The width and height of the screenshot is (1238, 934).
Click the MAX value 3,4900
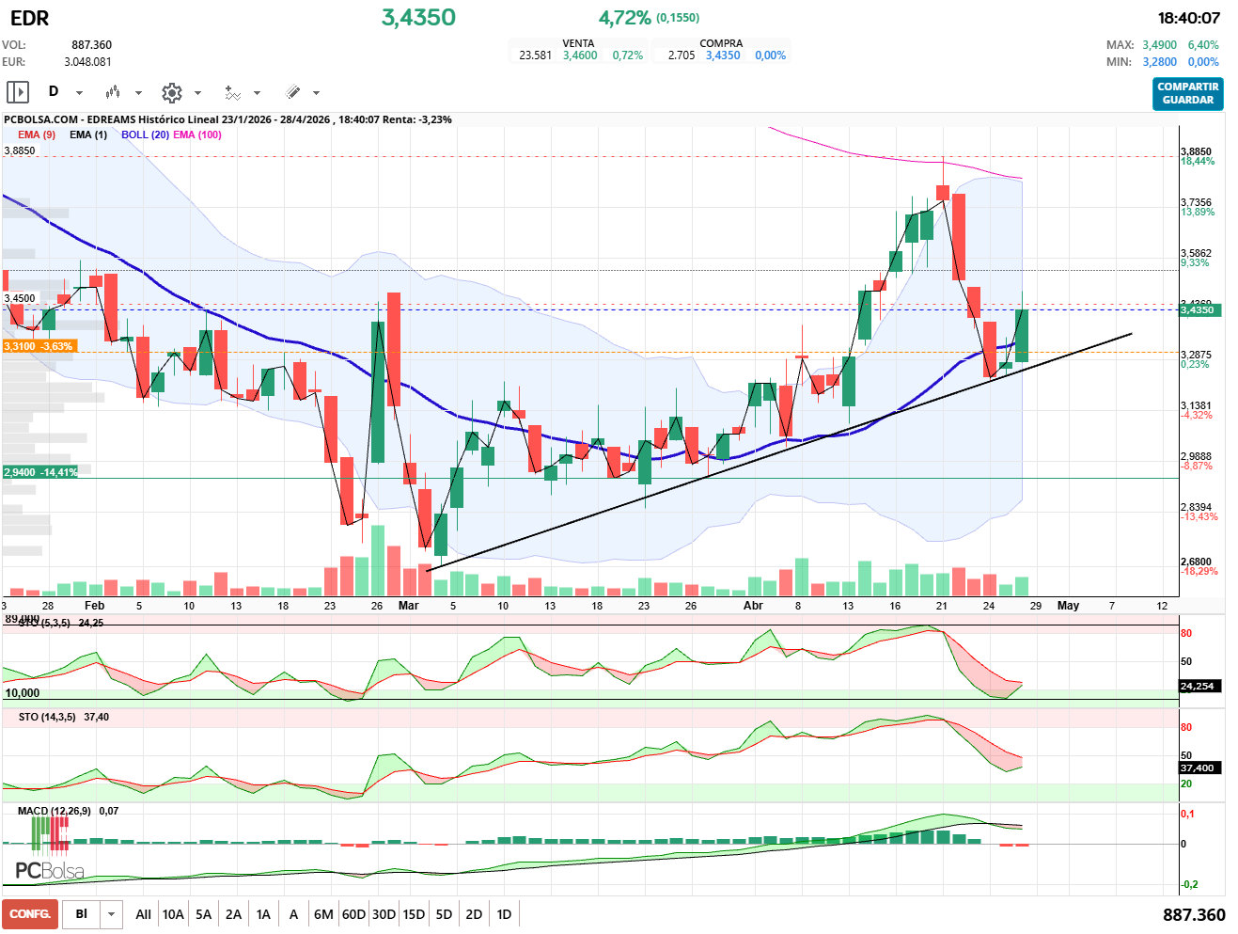point(1160,45)
